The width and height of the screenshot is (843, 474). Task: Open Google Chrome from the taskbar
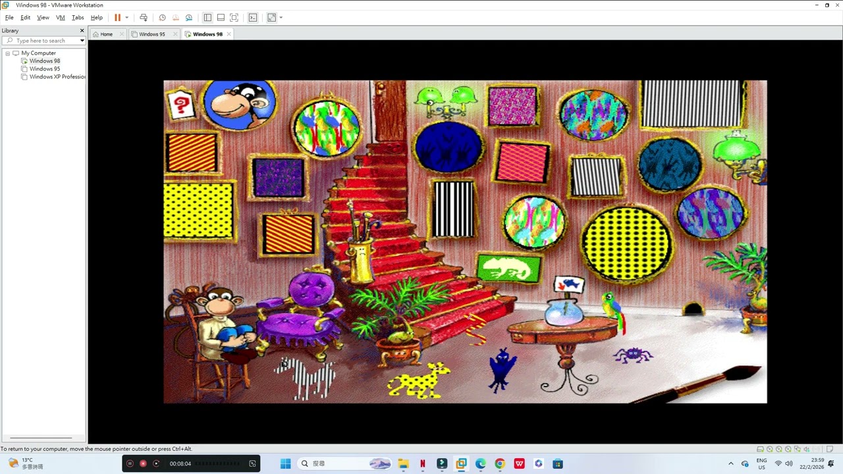tap(500, 463)
